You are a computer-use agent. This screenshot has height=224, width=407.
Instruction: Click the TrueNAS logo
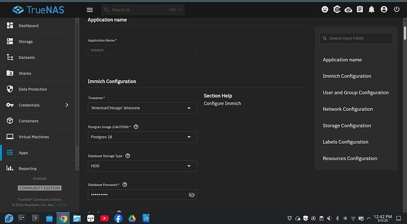point(38,10)
